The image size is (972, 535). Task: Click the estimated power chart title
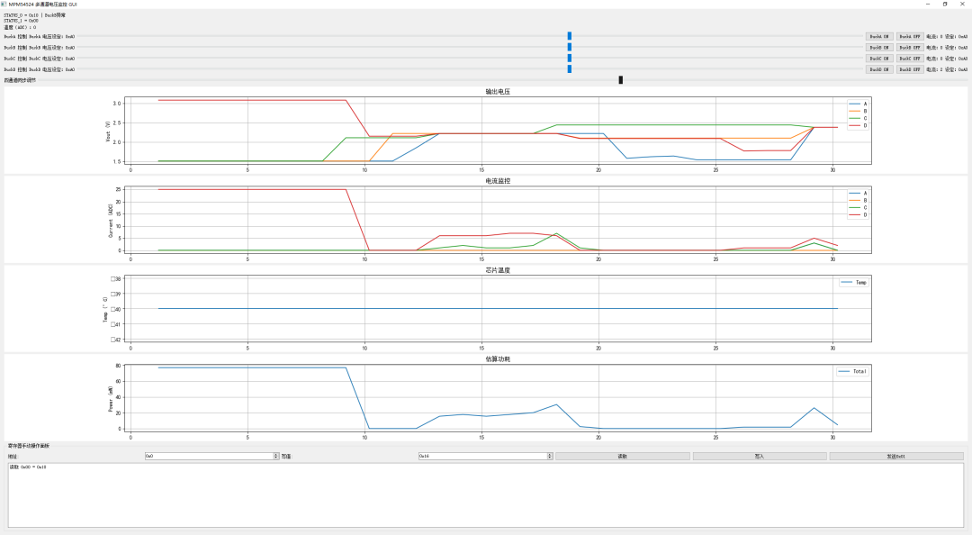[x=498, y=359]
